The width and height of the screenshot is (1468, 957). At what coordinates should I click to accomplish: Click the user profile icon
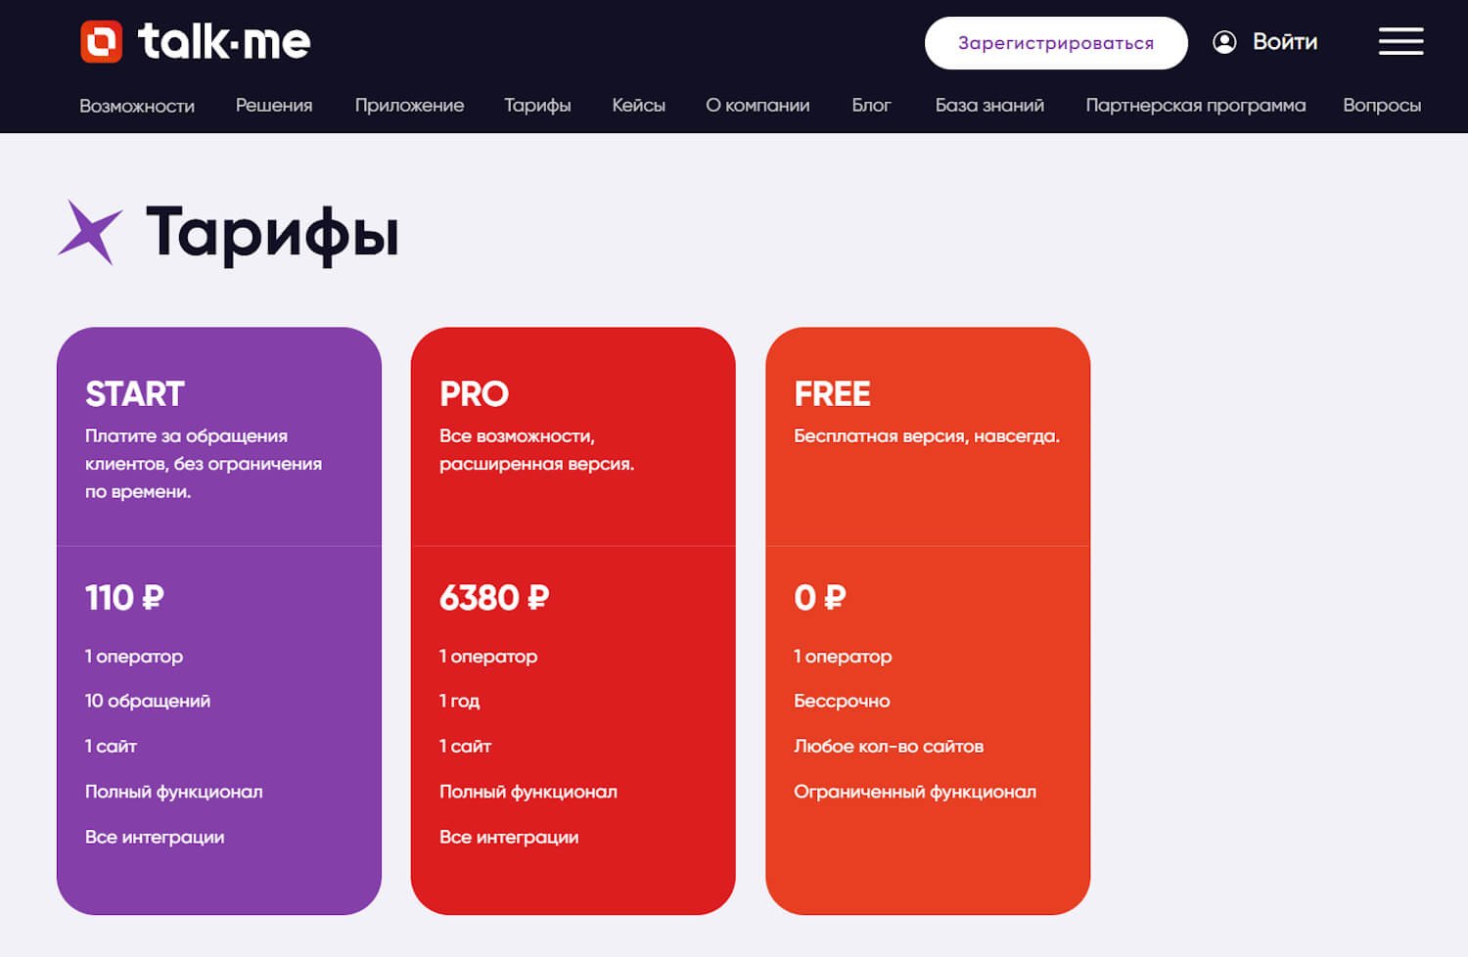[1224, 42]
